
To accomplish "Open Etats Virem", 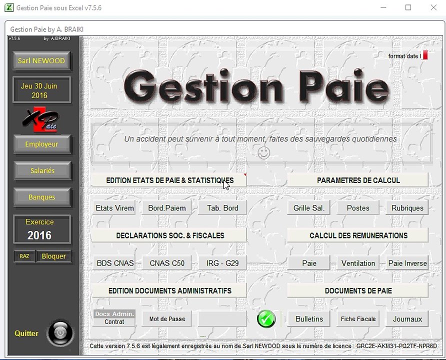I will click(114, 208).
